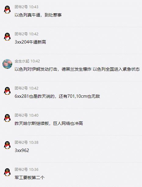Click the 3xx962 message text
This screenshot has width=142, height=187.
22,150
